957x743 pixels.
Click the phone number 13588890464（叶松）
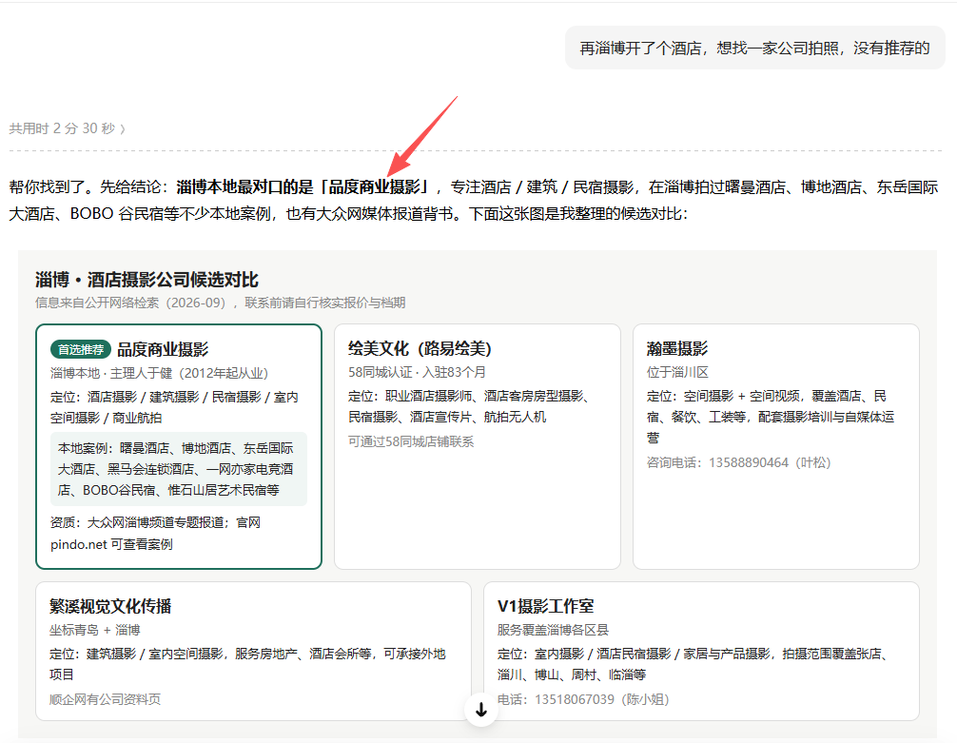click(769, 462)
